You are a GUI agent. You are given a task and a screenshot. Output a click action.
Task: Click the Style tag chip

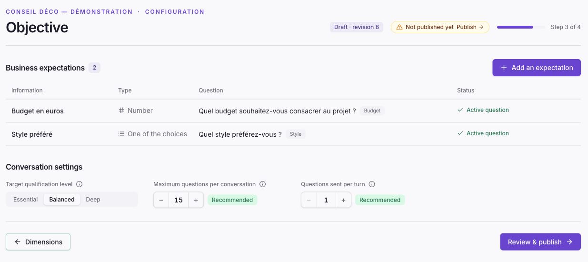pyautogui.click(x=296, y=134)
